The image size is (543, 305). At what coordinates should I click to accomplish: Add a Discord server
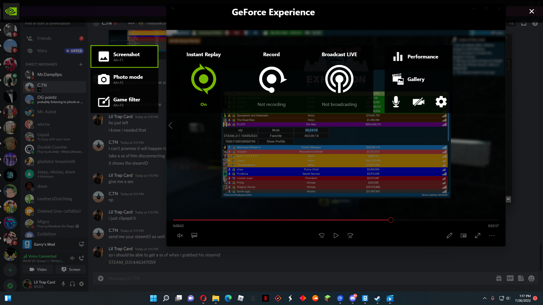[x=10, y=270]
